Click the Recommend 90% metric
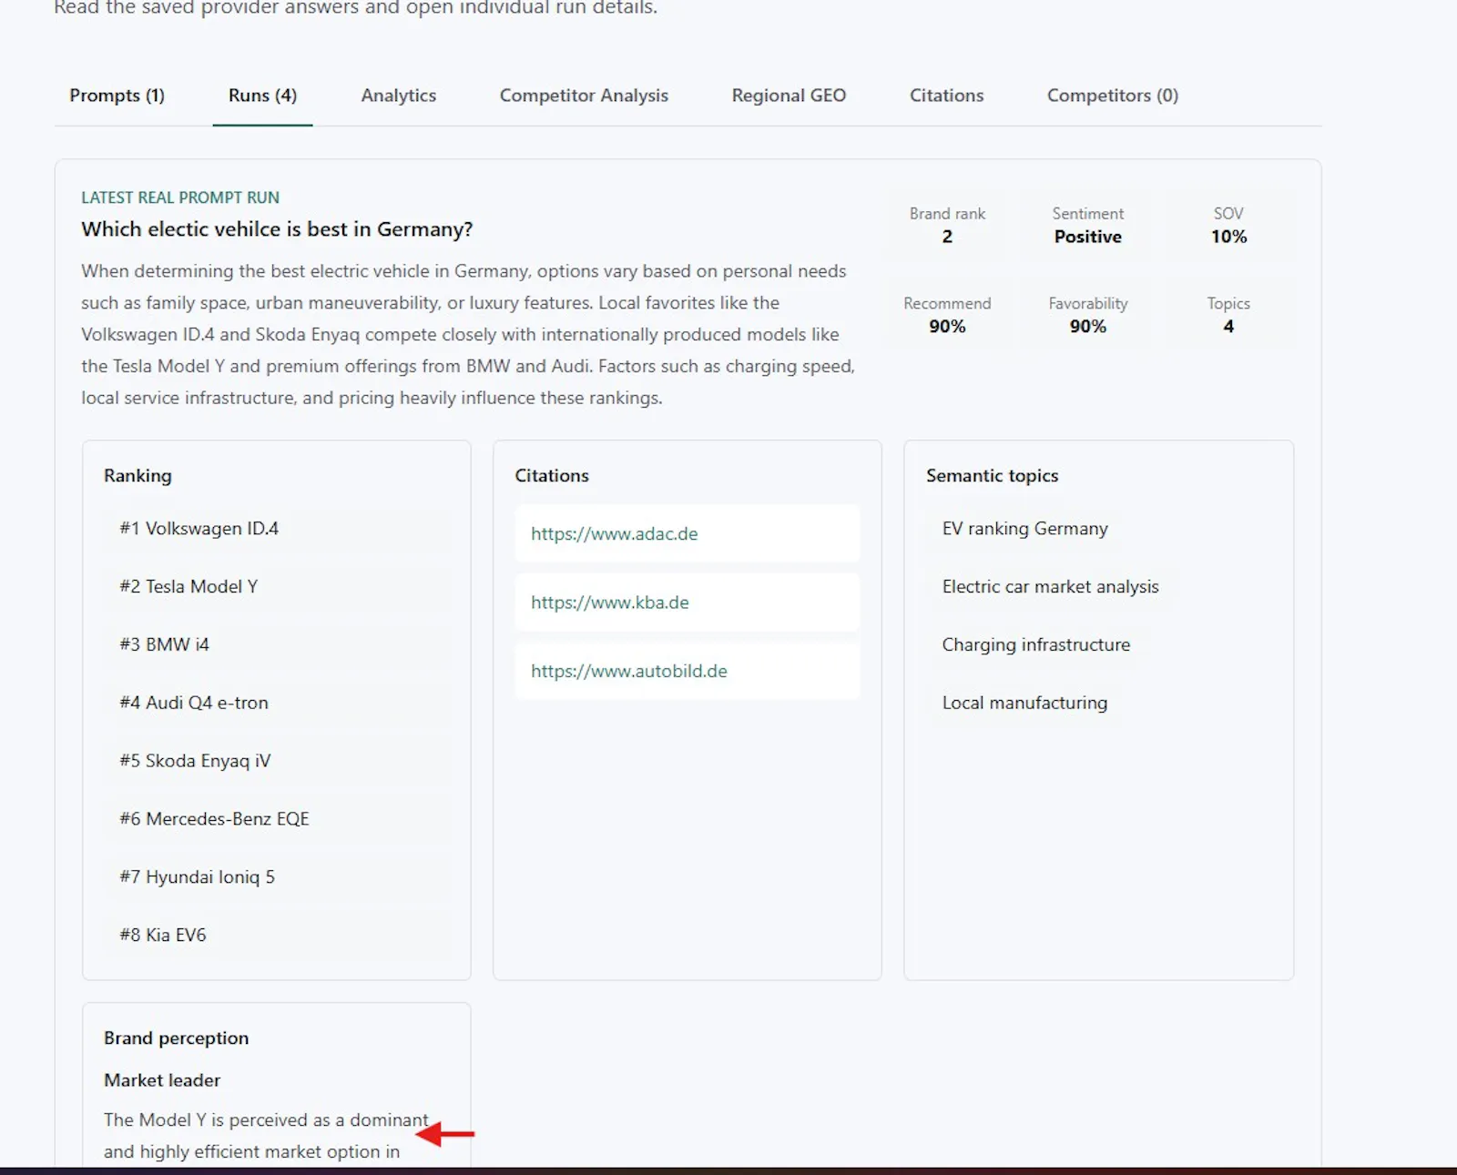The width and height of the screenshot is (1457, 1175). click(947, 316)
